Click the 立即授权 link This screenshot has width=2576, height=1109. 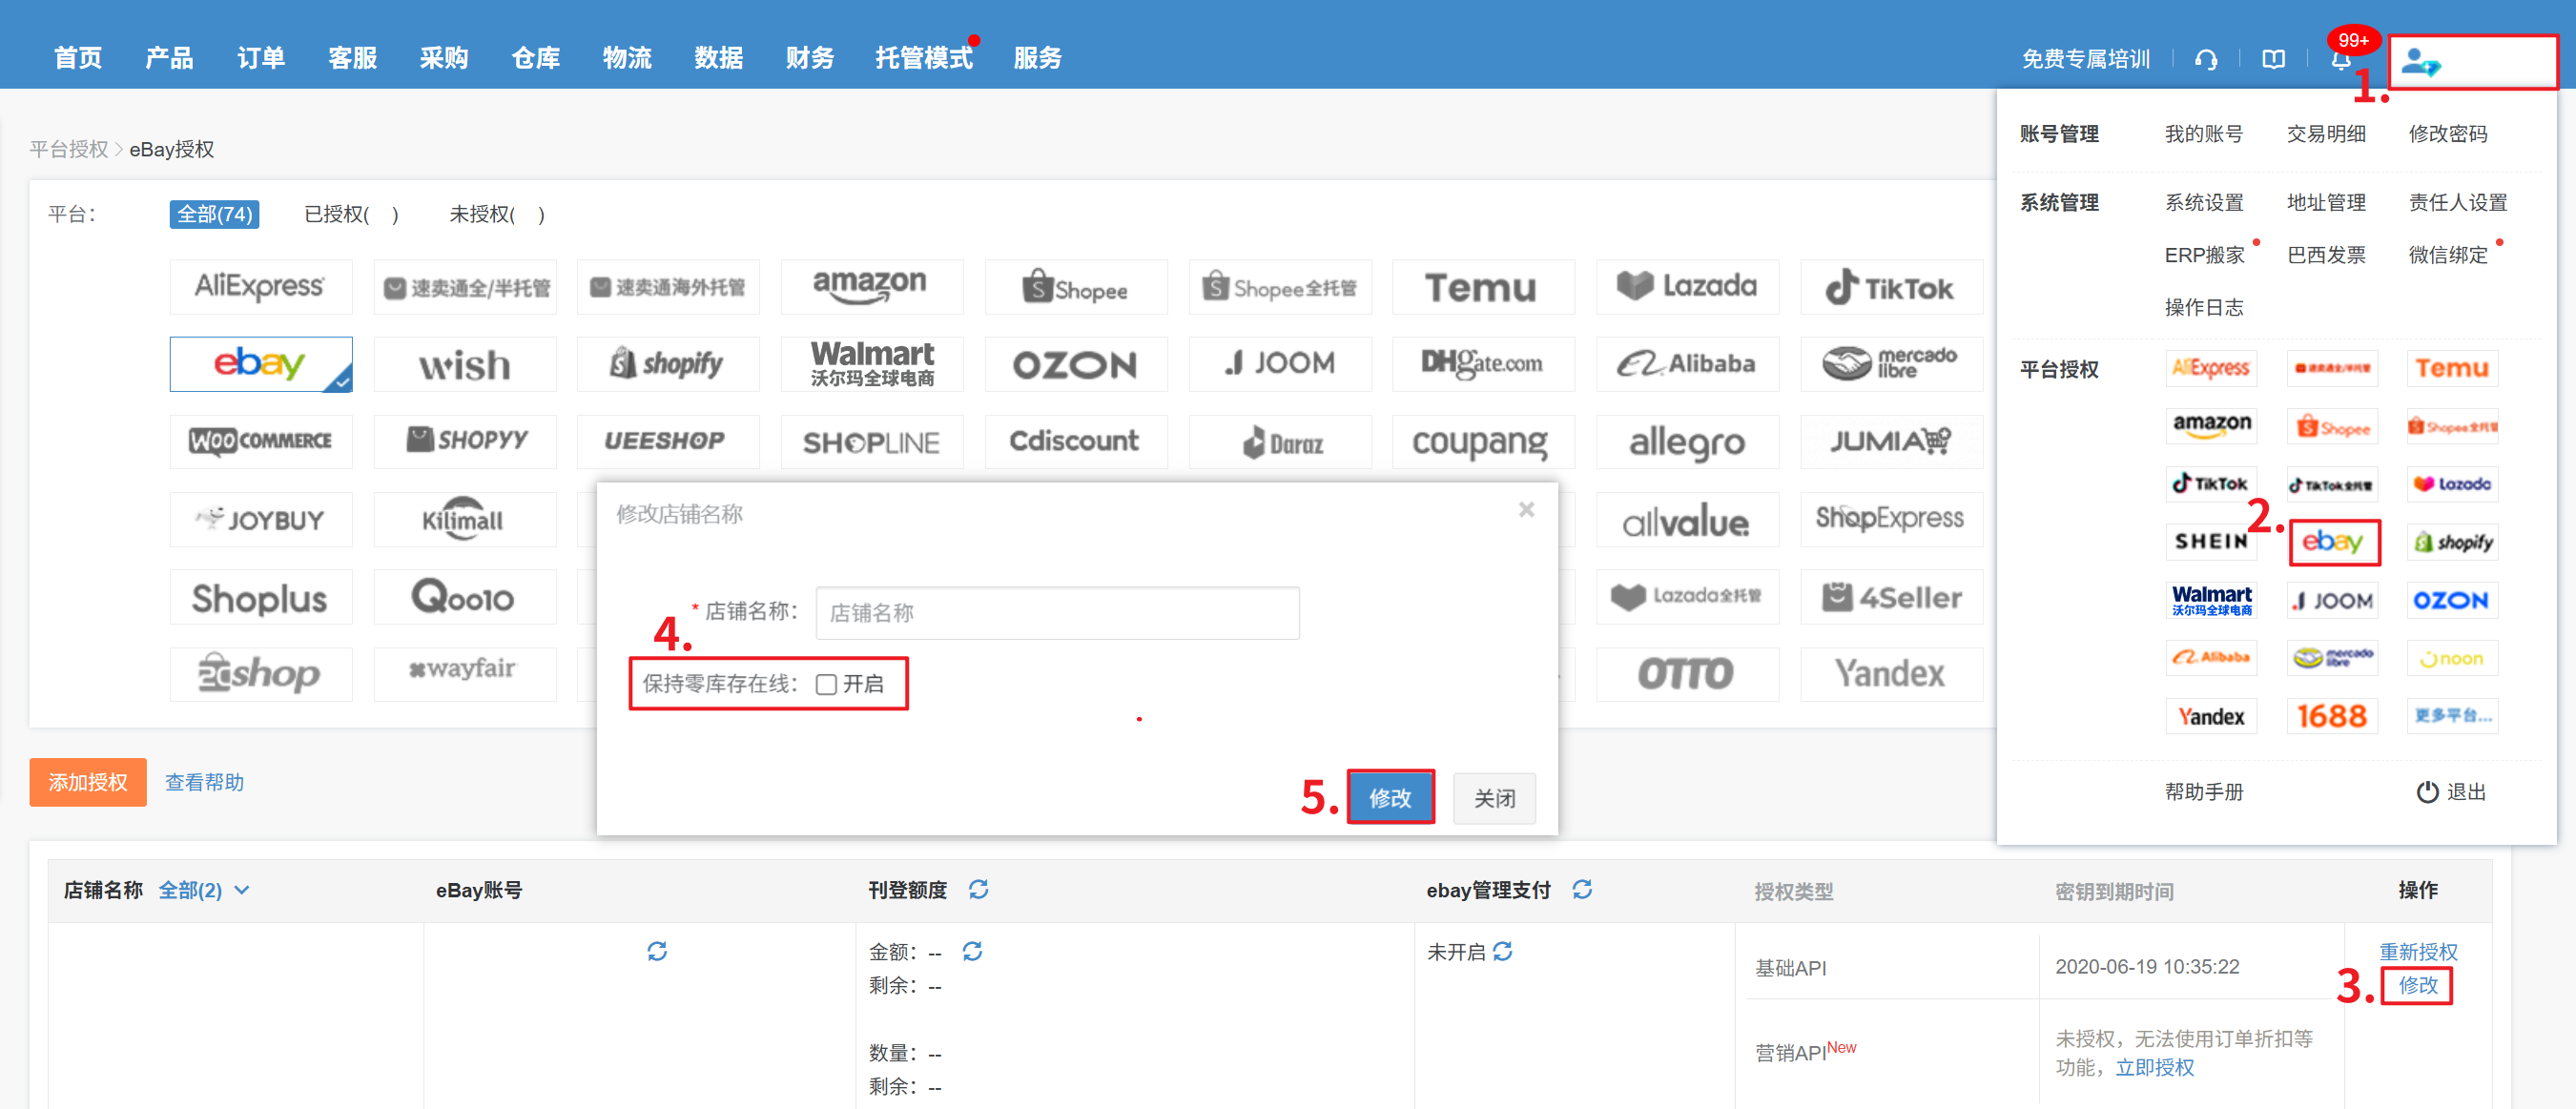[2154, 1068]
